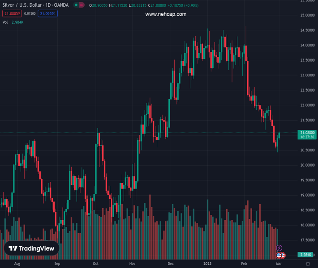Click the red sell price 21.08050 button
The width and height of the screenshot is (318, 268).
(x=11, y=13)
